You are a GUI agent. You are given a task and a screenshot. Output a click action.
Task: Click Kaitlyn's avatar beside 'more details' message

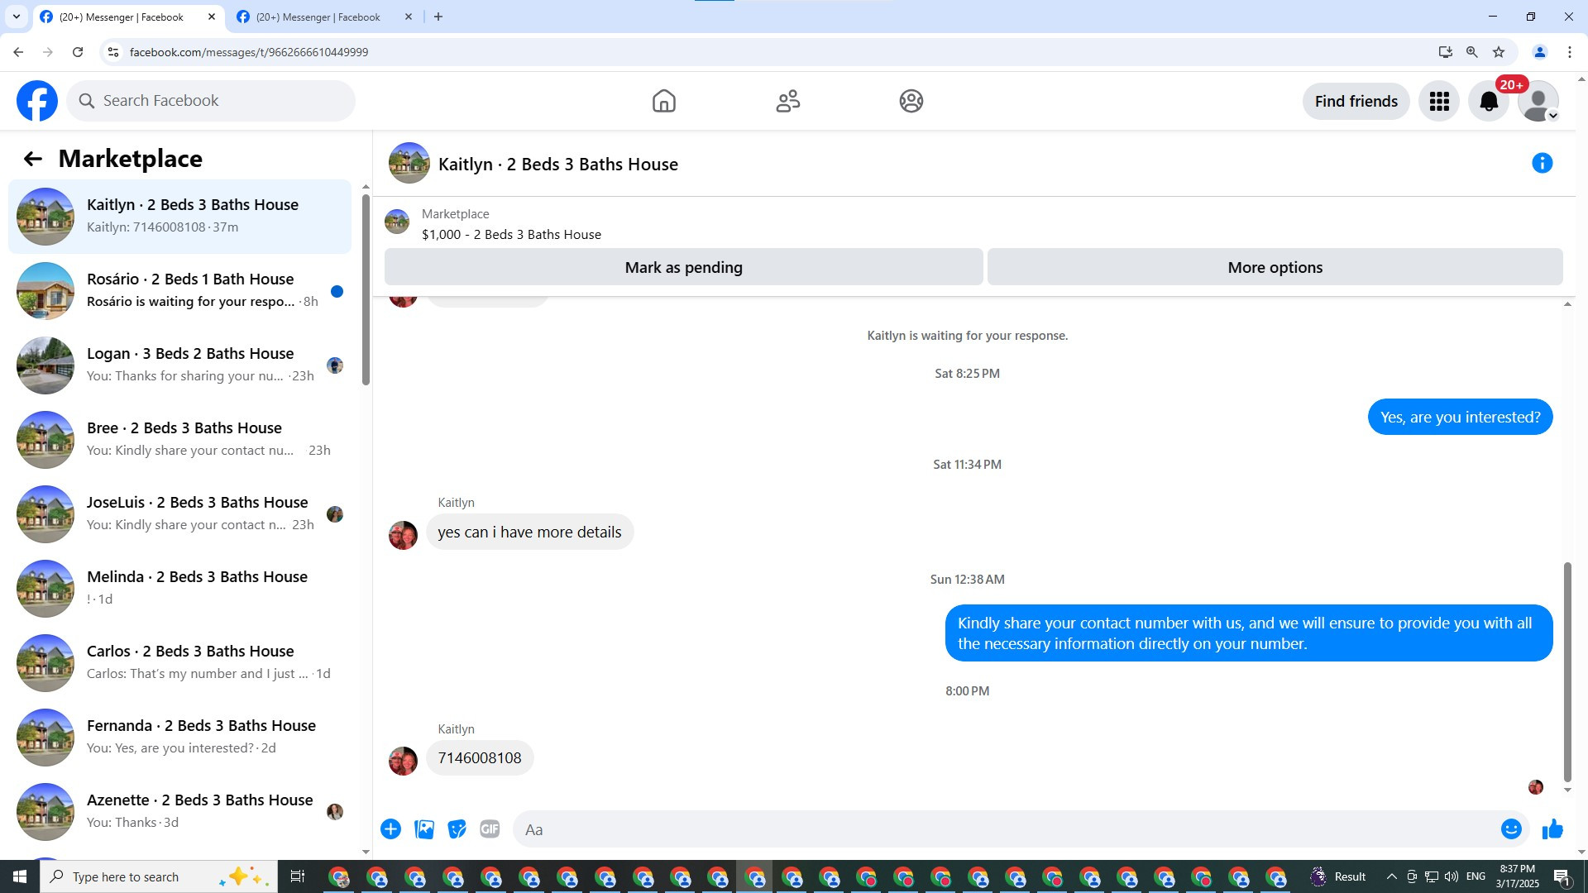(403, 535)
